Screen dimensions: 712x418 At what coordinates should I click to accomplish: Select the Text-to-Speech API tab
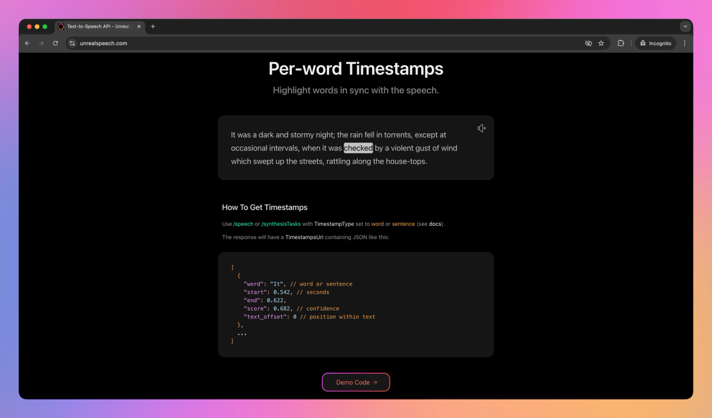pyautogui.click(x=100, y=26)
